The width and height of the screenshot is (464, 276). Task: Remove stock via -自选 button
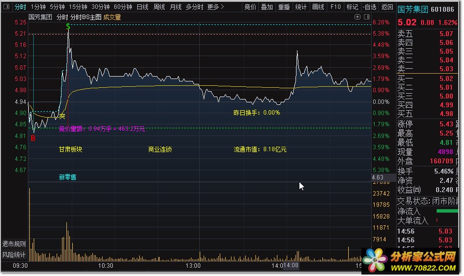tap(370, 7)
